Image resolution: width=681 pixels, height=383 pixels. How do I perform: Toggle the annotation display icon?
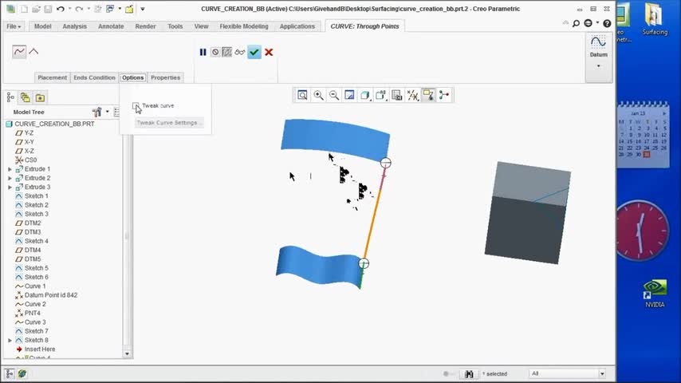click(428, 95)
